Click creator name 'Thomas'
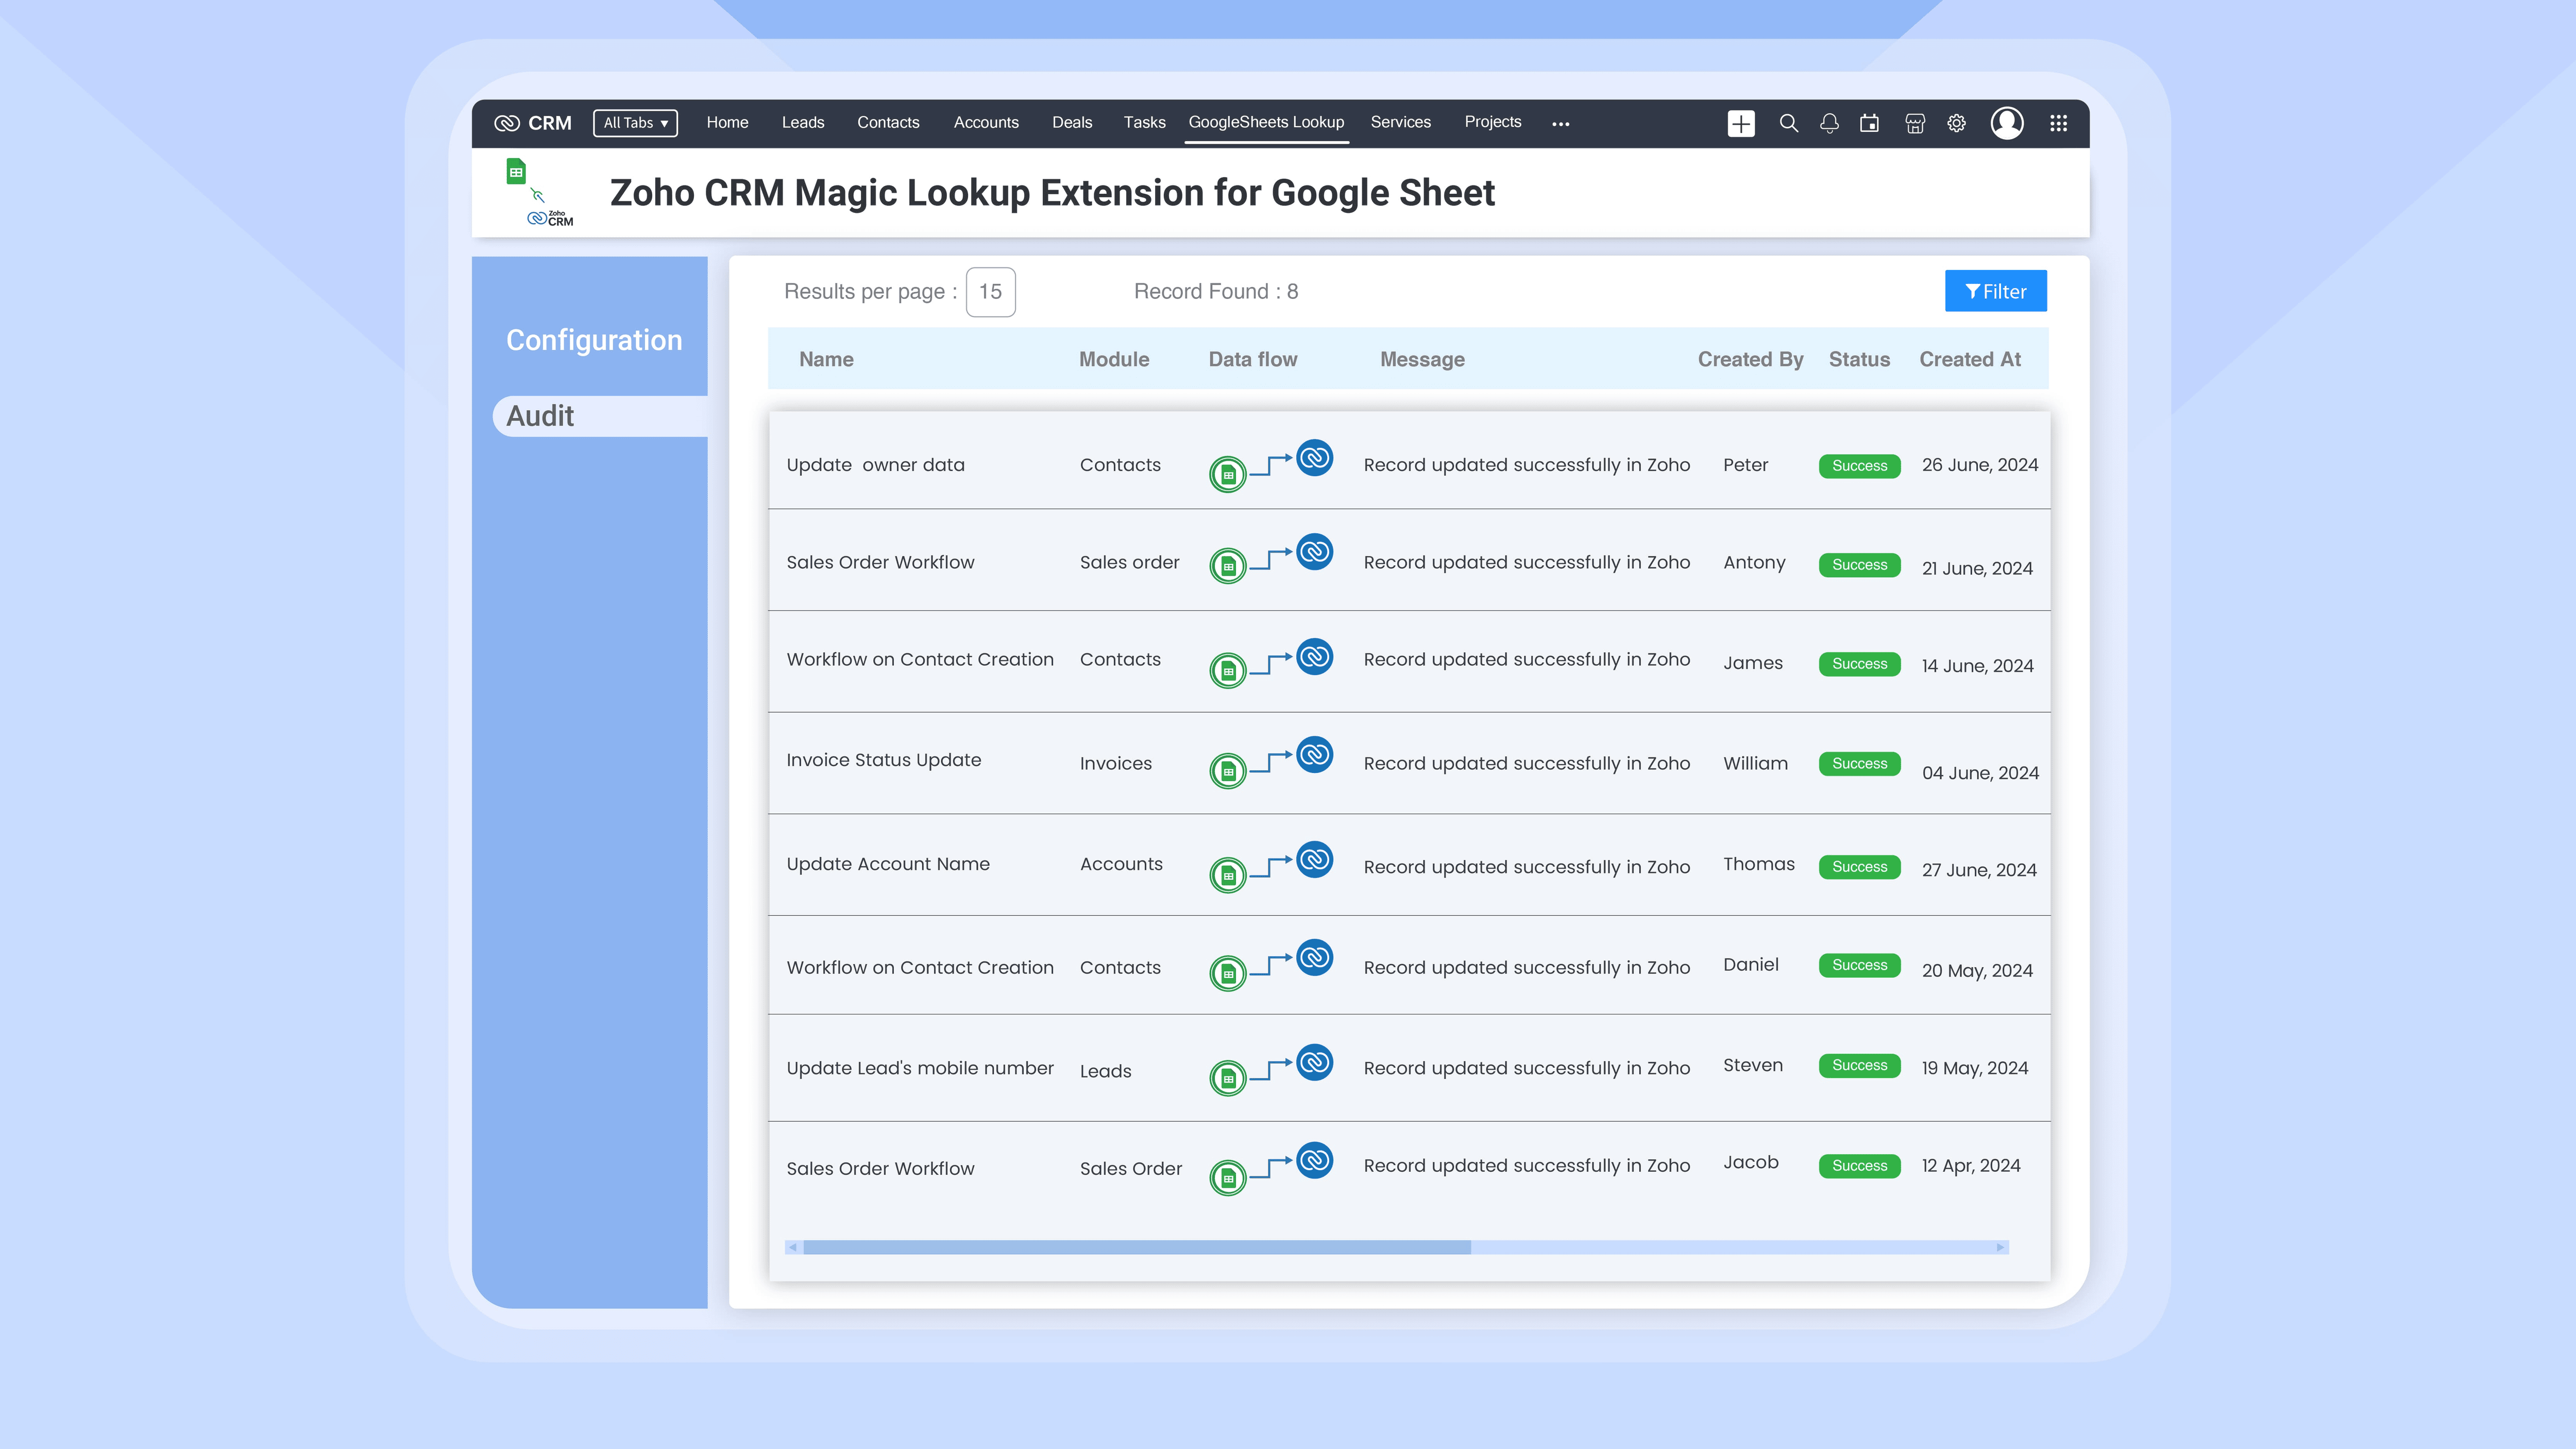This screenshot has height=1449, width=2576. click(1758, 864)
